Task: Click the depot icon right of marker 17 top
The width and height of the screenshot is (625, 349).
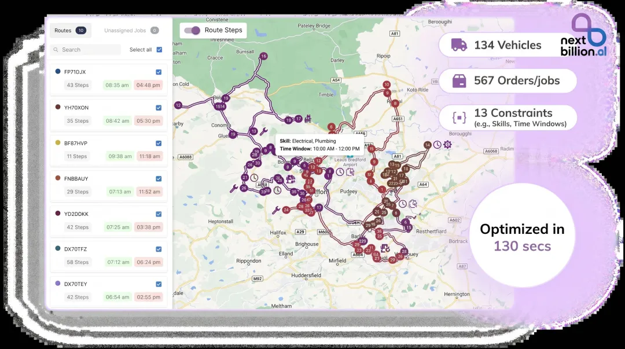Action: [308, 119]
